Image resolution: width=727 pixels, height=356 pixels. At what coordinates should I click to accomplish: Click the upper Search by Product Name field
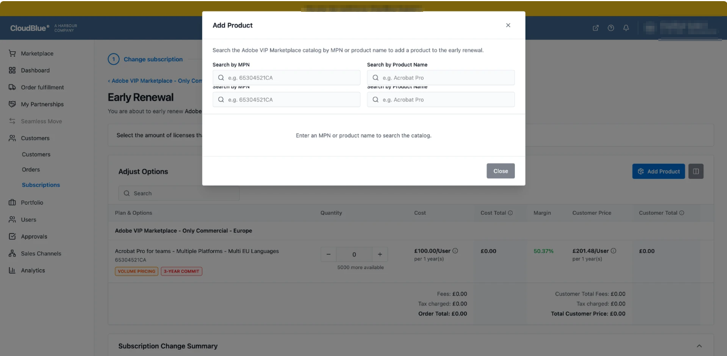[x=441, y=78]
